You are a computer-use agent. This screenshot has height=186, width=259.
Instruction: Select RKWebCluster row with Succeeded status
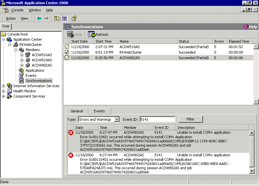(x=158, y=52)
